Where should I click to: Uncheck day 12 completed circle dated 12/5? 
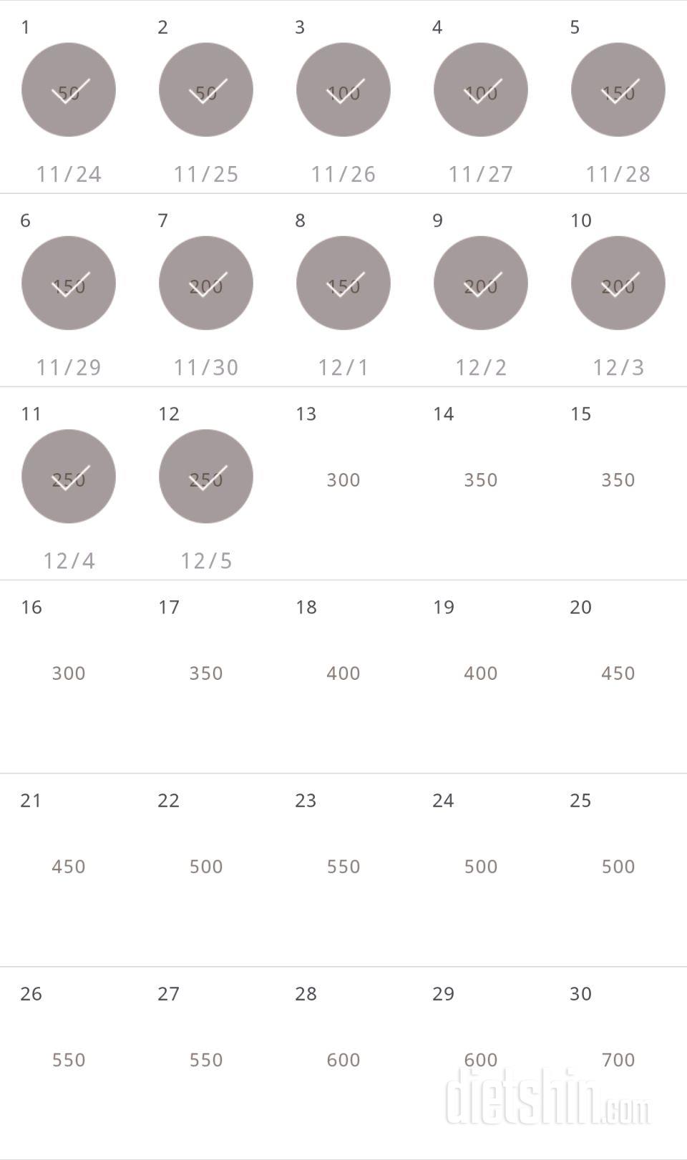pos(206,477)
